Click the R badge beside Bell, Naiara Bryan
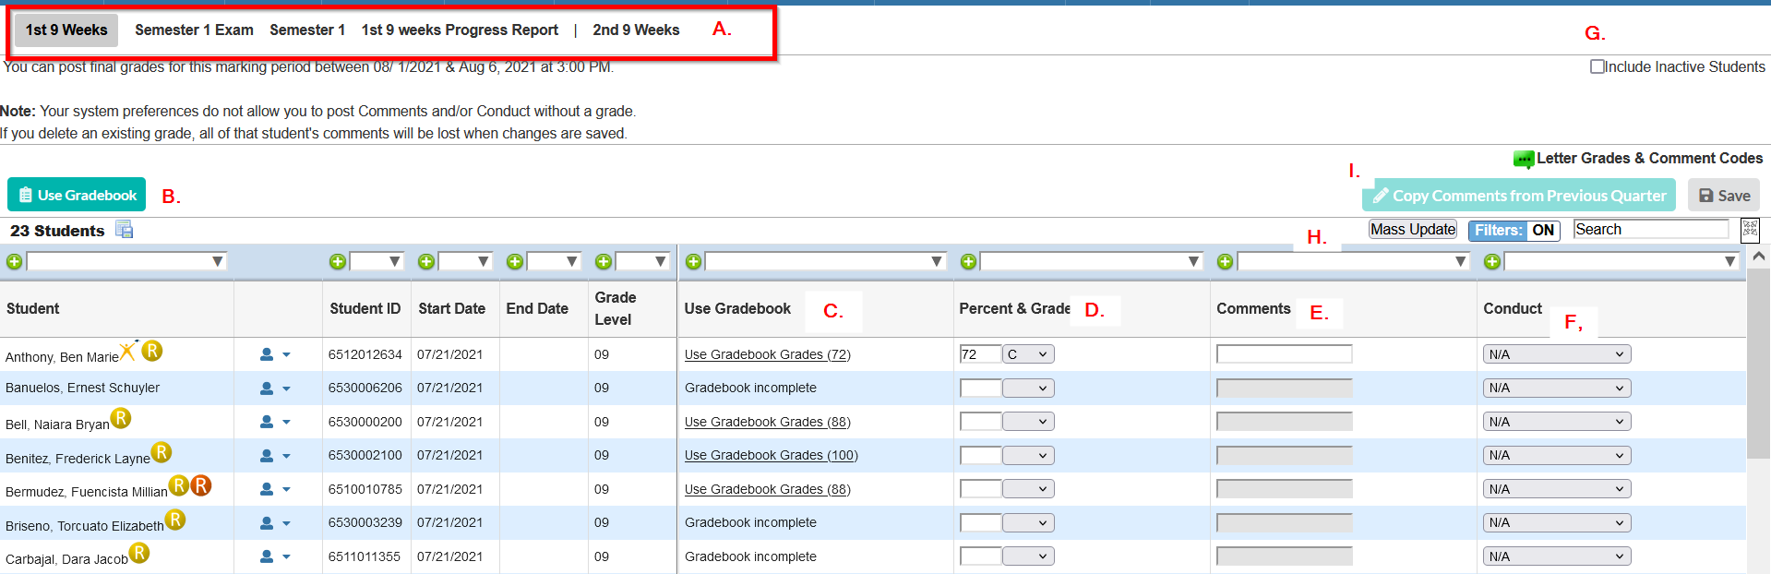This screenshot has height=574, width=1771. point(121,418)
